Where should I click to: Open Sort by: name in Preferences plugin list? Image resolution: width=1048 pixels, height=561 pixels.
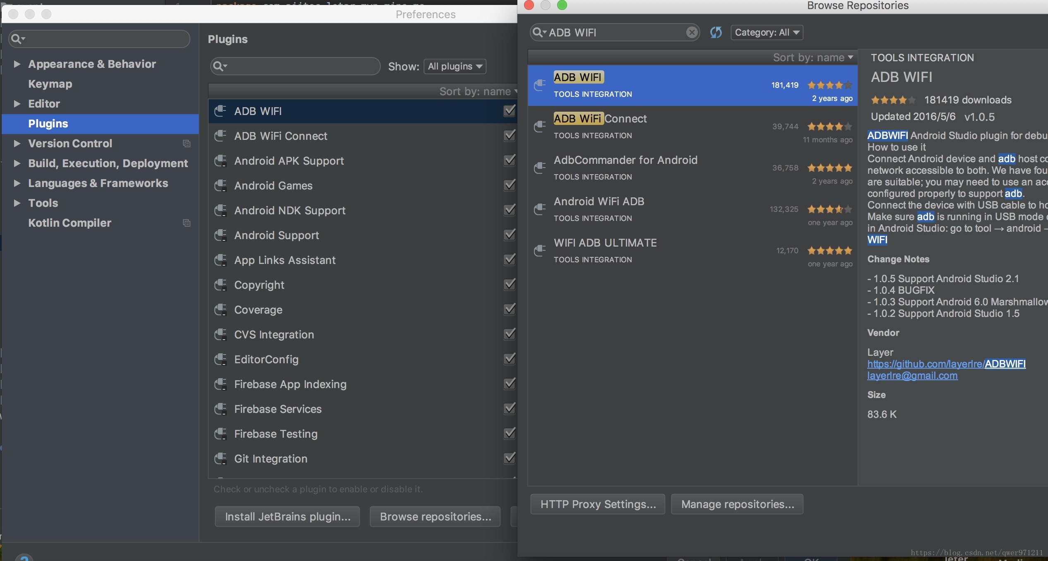tap(478, 91)
